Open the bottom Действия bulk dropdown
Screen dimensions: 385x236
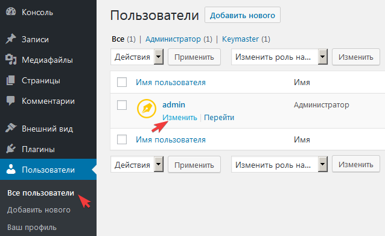click(x=137, y=165)
